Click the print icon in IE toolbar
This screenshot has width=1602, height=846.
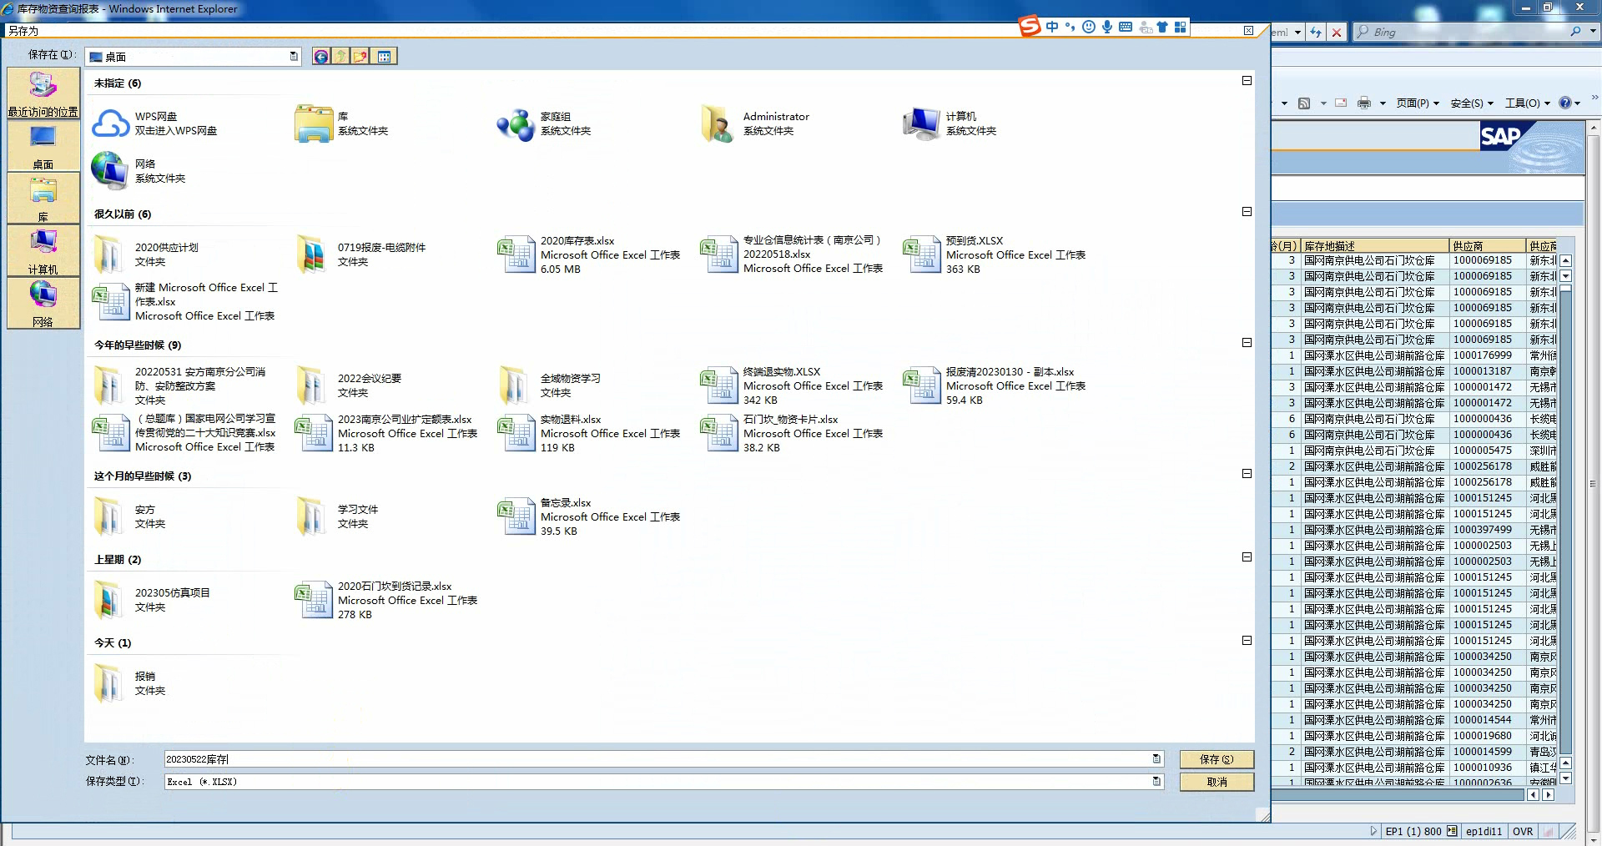1364,103
